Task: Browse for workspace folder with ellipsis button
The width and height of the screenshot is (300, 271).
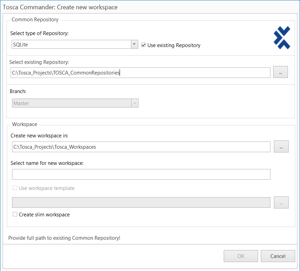Action: pyautogui.click(x=281, y=147)
